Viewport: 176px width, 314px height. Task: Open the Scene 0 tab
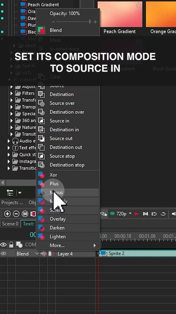(10, 224)
